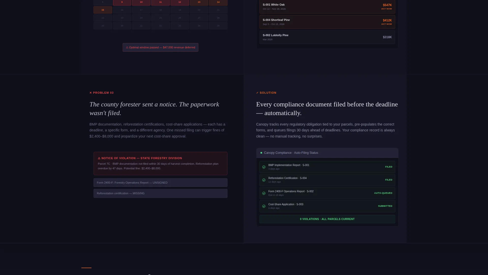Click Oct 12 – Nov 28, 2026 date range

pyautogui.click(x=274, y=9)
